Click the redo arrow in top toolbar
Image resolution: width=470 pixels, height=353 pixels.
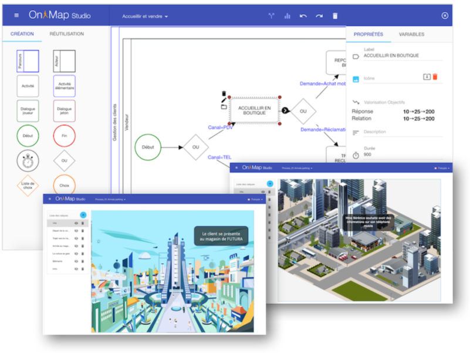coord(319,16)
